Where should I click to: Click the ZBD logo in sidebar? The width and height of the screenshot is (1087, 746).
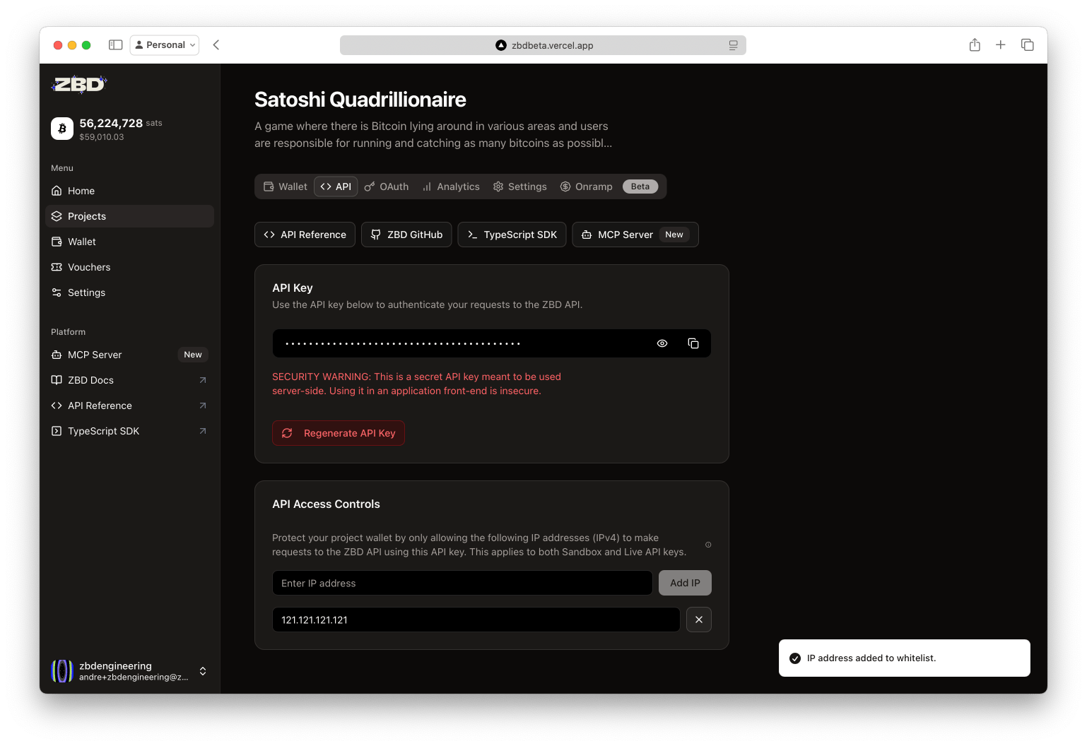click(79, 85)
